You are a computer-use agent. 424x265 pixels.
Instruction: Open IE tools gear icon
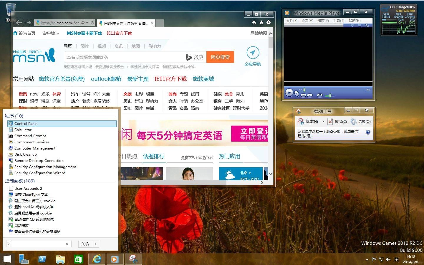point(269,23)
